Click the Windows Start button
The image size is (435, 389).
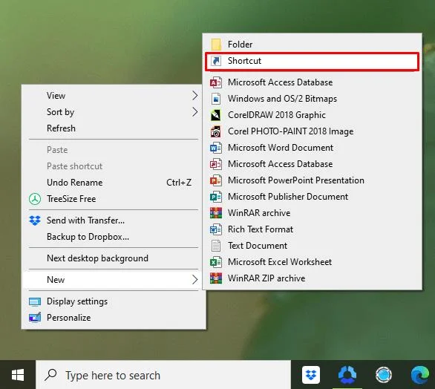(18, 375)
